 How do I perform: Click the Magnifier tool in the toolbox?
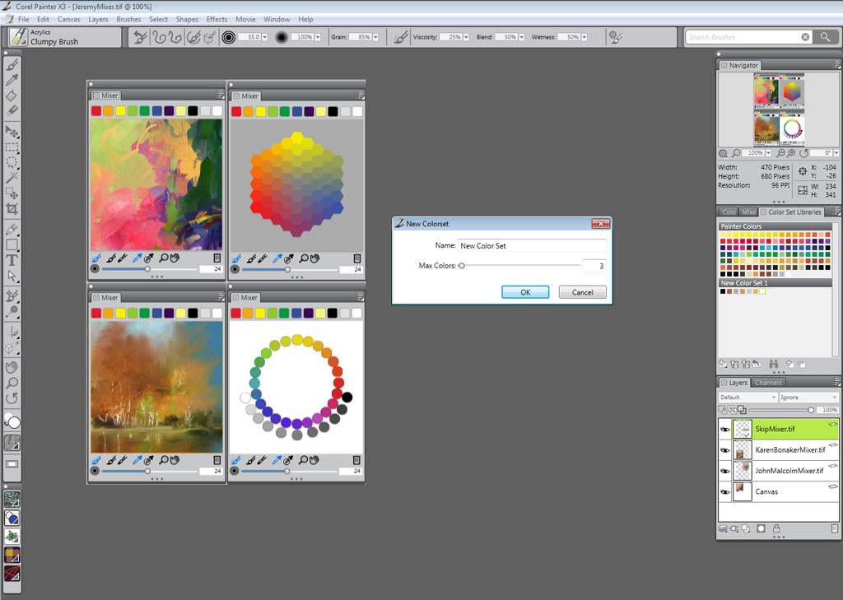[12, 383]
